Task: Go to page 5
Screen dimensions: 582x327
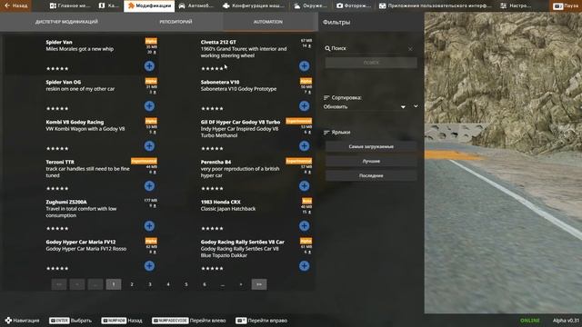Action: coord(186,284)
